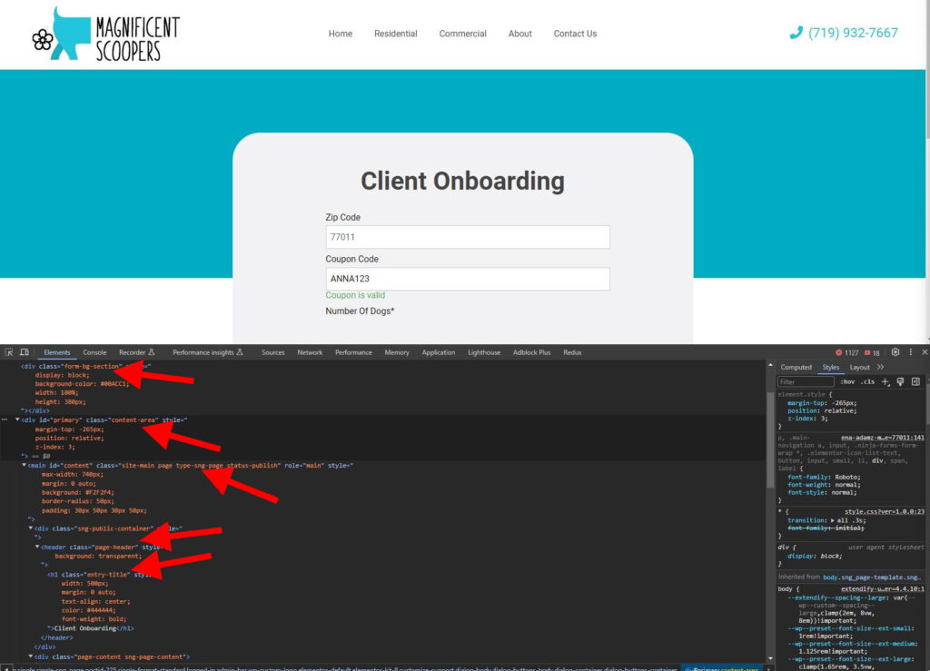Toggle the computed styles sidebar icon
Viewport: 930px width, 671px height.
915,382
